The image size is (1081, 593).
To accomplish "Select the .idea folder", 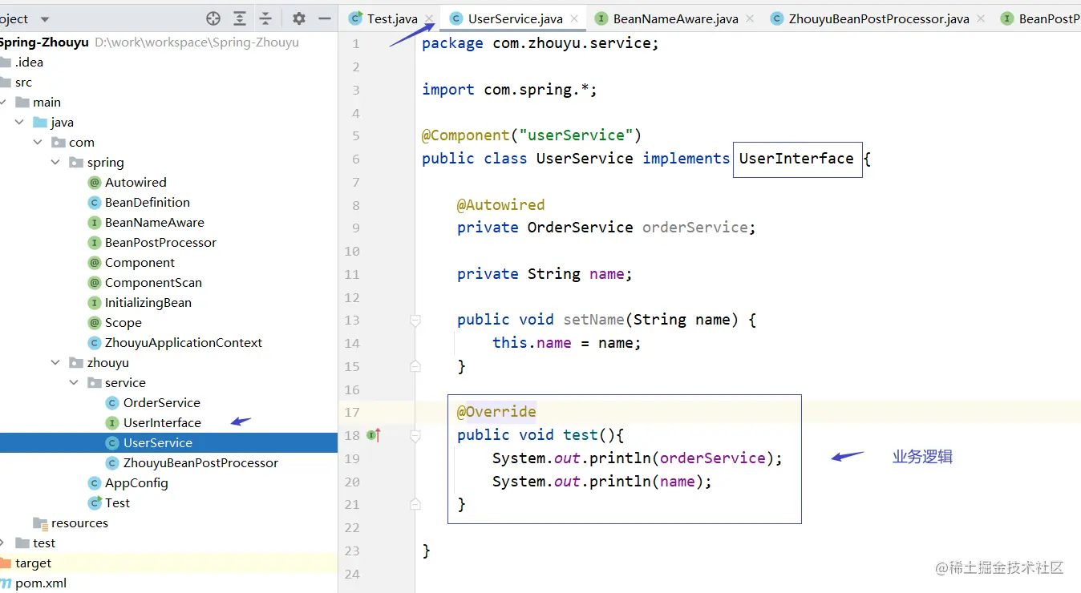I will click(29, 62).
